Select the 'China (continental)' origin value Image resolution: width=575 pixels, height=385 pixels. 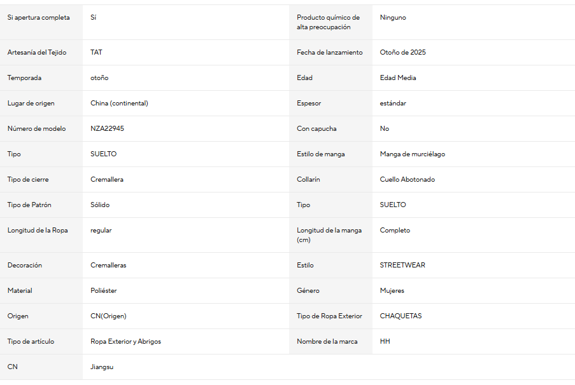(x=119, y=103)
